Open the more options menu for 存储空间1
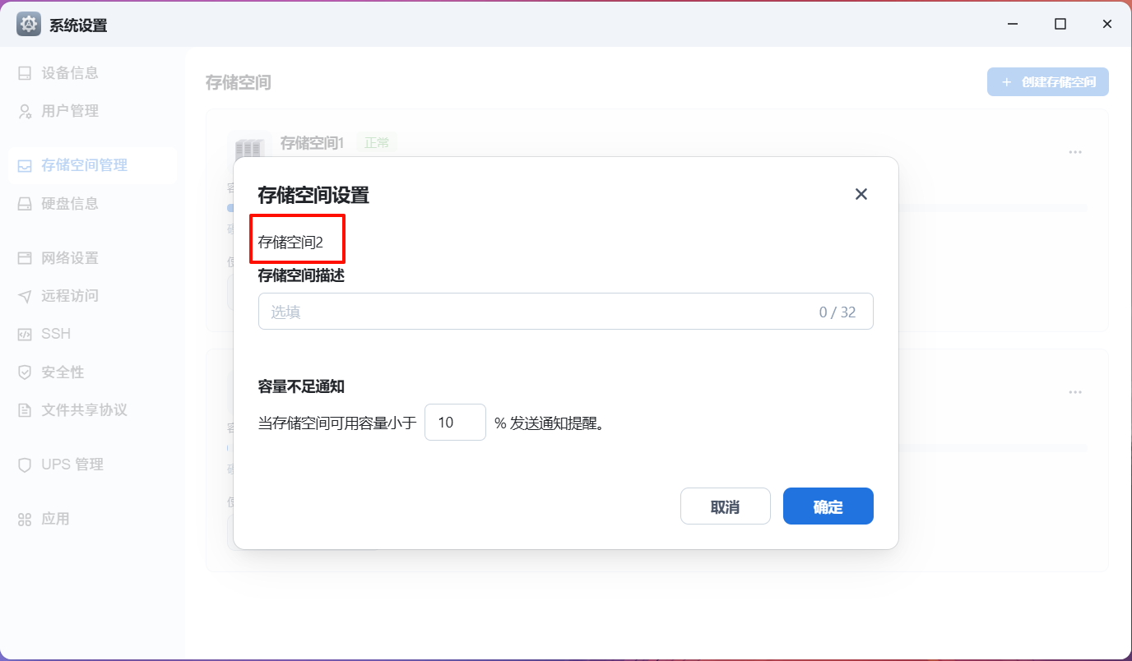The image size is (1132, 661). pos(1075,152)
